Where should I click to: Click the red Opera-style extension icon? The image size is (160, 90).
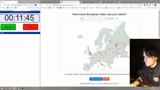point(147,5)
